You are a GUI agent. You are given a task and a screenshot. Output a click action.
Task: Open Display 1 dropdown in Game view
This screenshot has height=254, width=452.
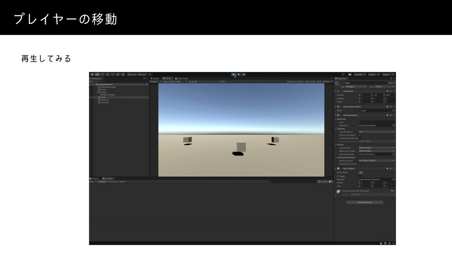tap(155, 82)
